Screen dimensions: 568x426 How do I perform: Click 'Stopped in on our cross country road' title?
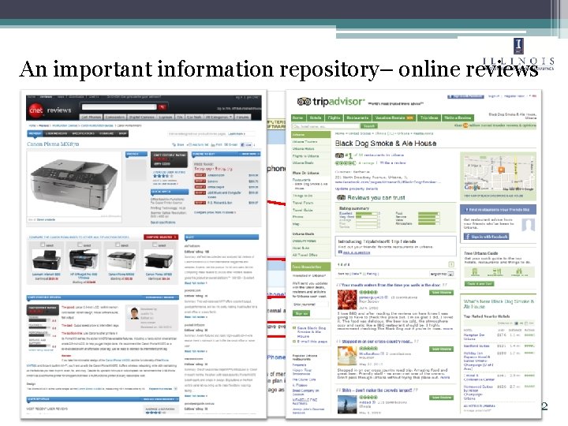[x=377, y=342]
